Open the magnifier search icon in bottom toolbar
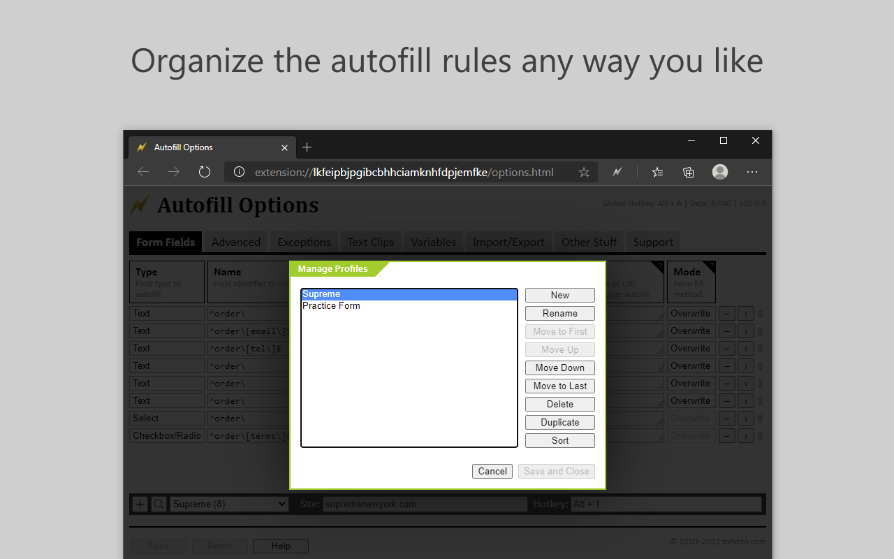The image size is (894, 559). point(158,503)
